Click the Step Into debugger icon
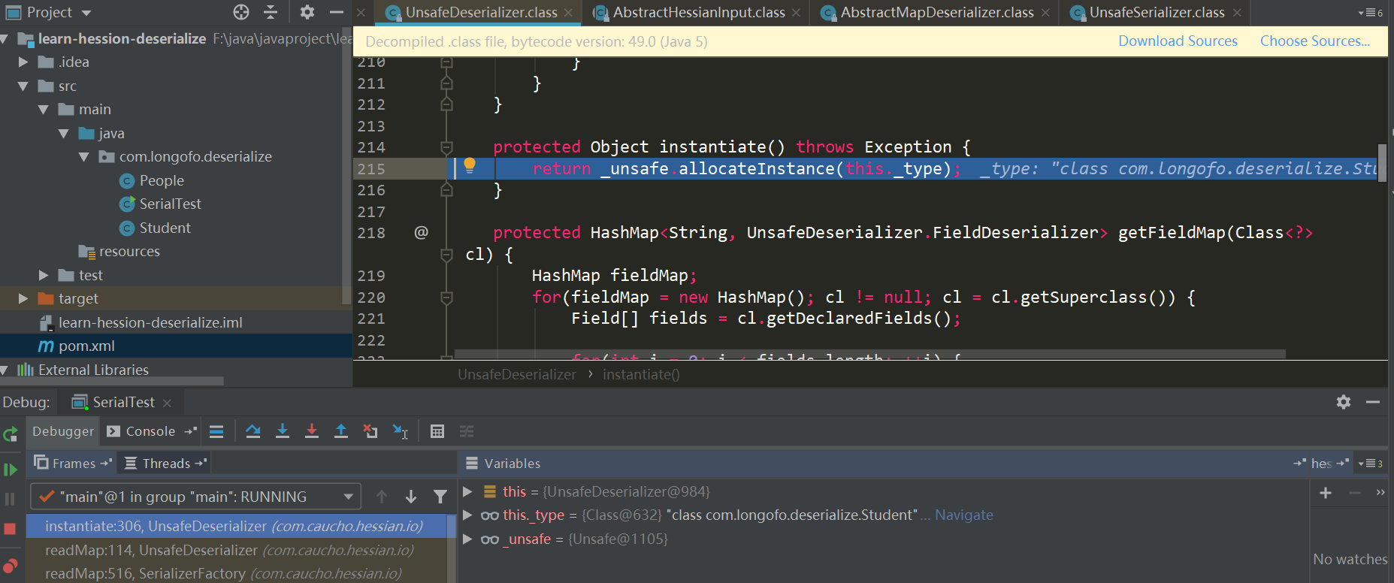This screenshot has height=583, width=1394. coord(283,431)
